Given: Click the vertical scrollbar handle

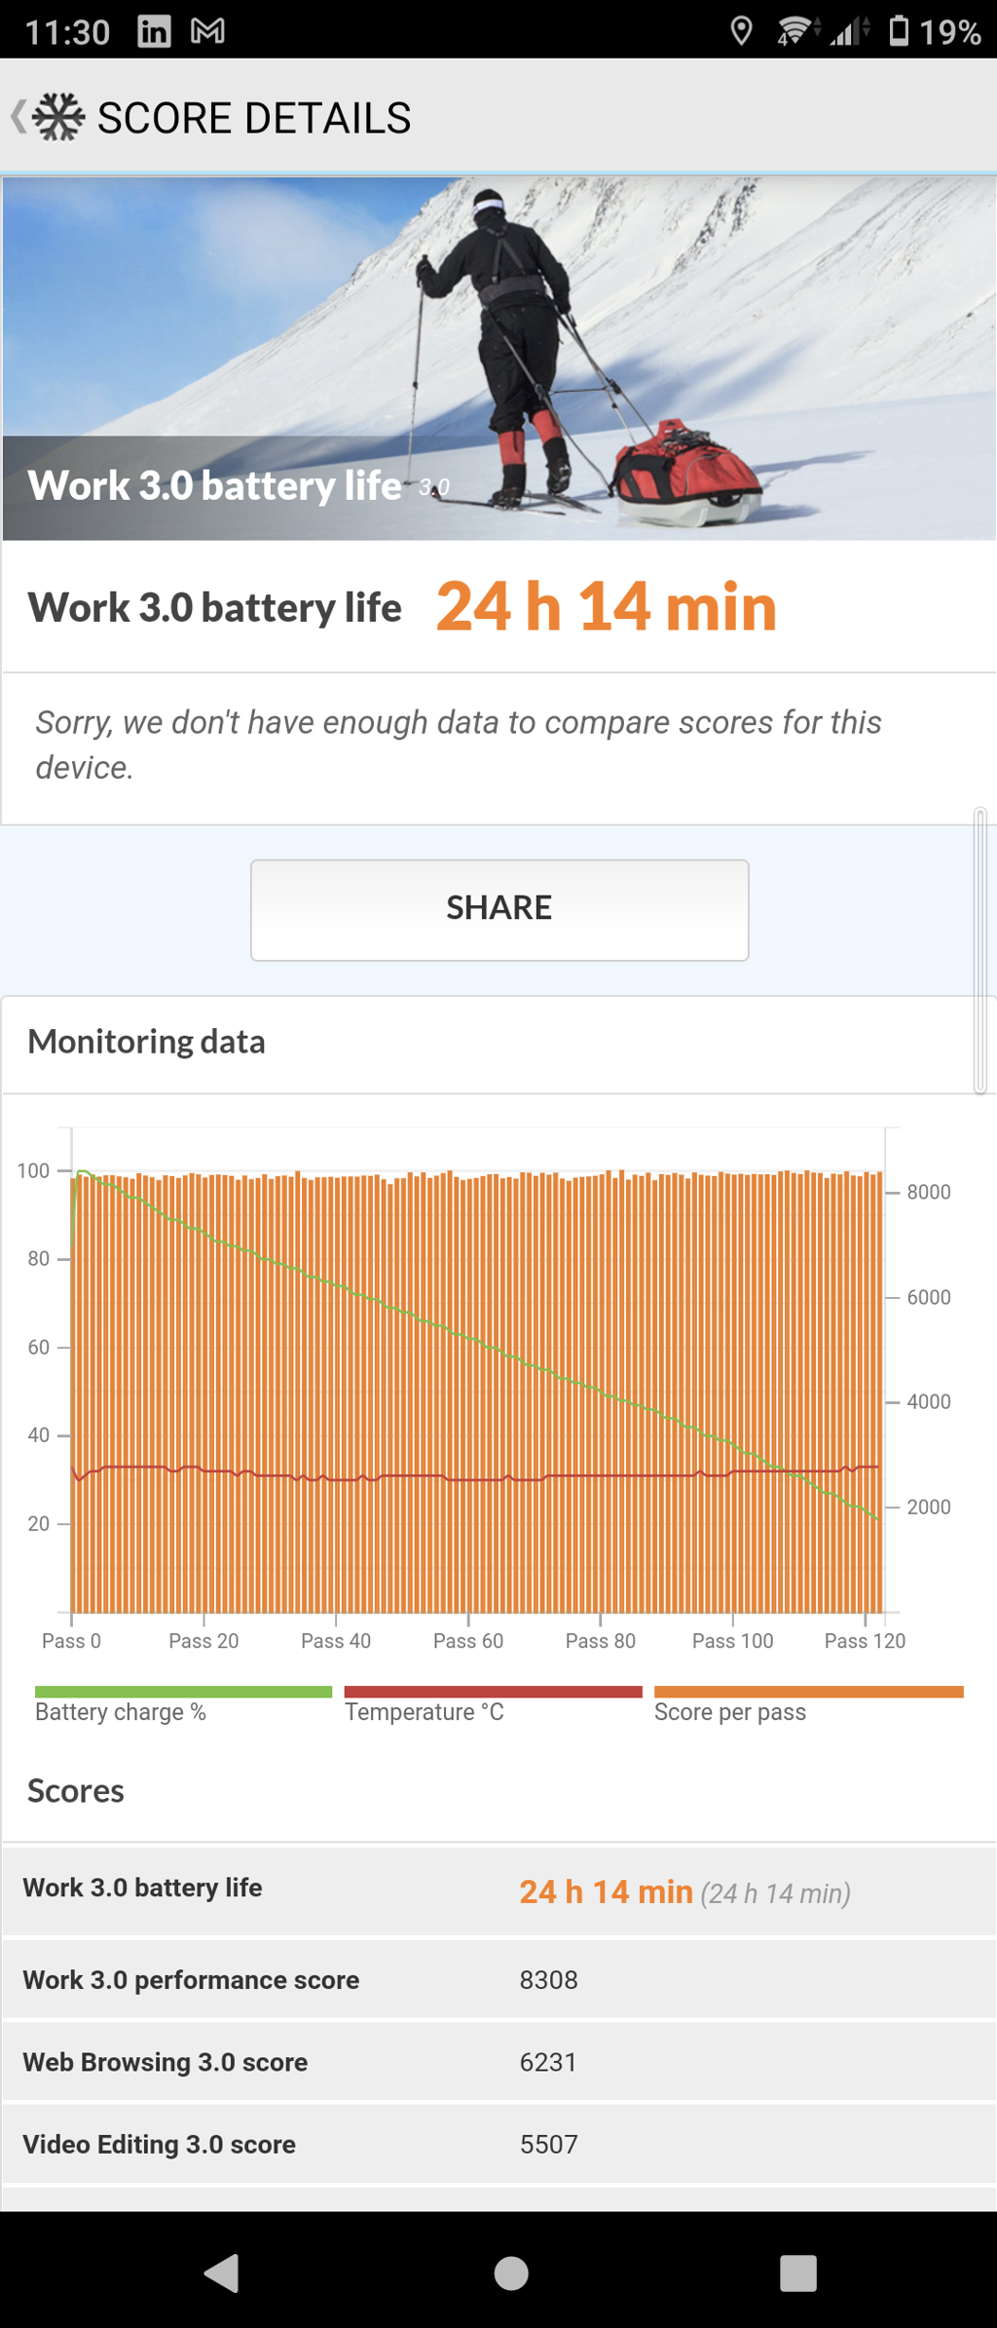Looking at the screenshot, I should [980, 950].
